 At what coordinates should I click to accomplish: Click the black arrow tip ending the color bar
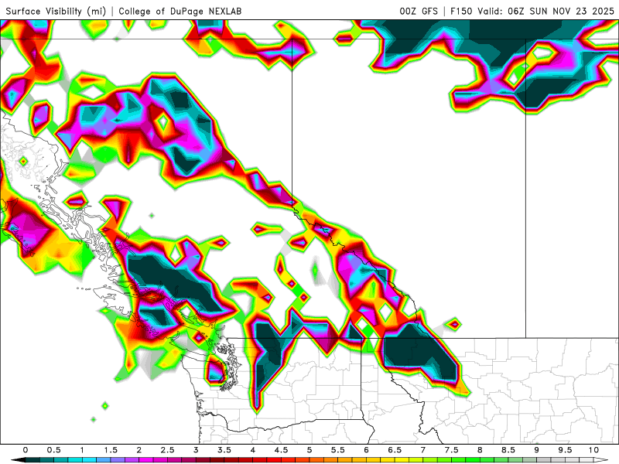[18, 460]
